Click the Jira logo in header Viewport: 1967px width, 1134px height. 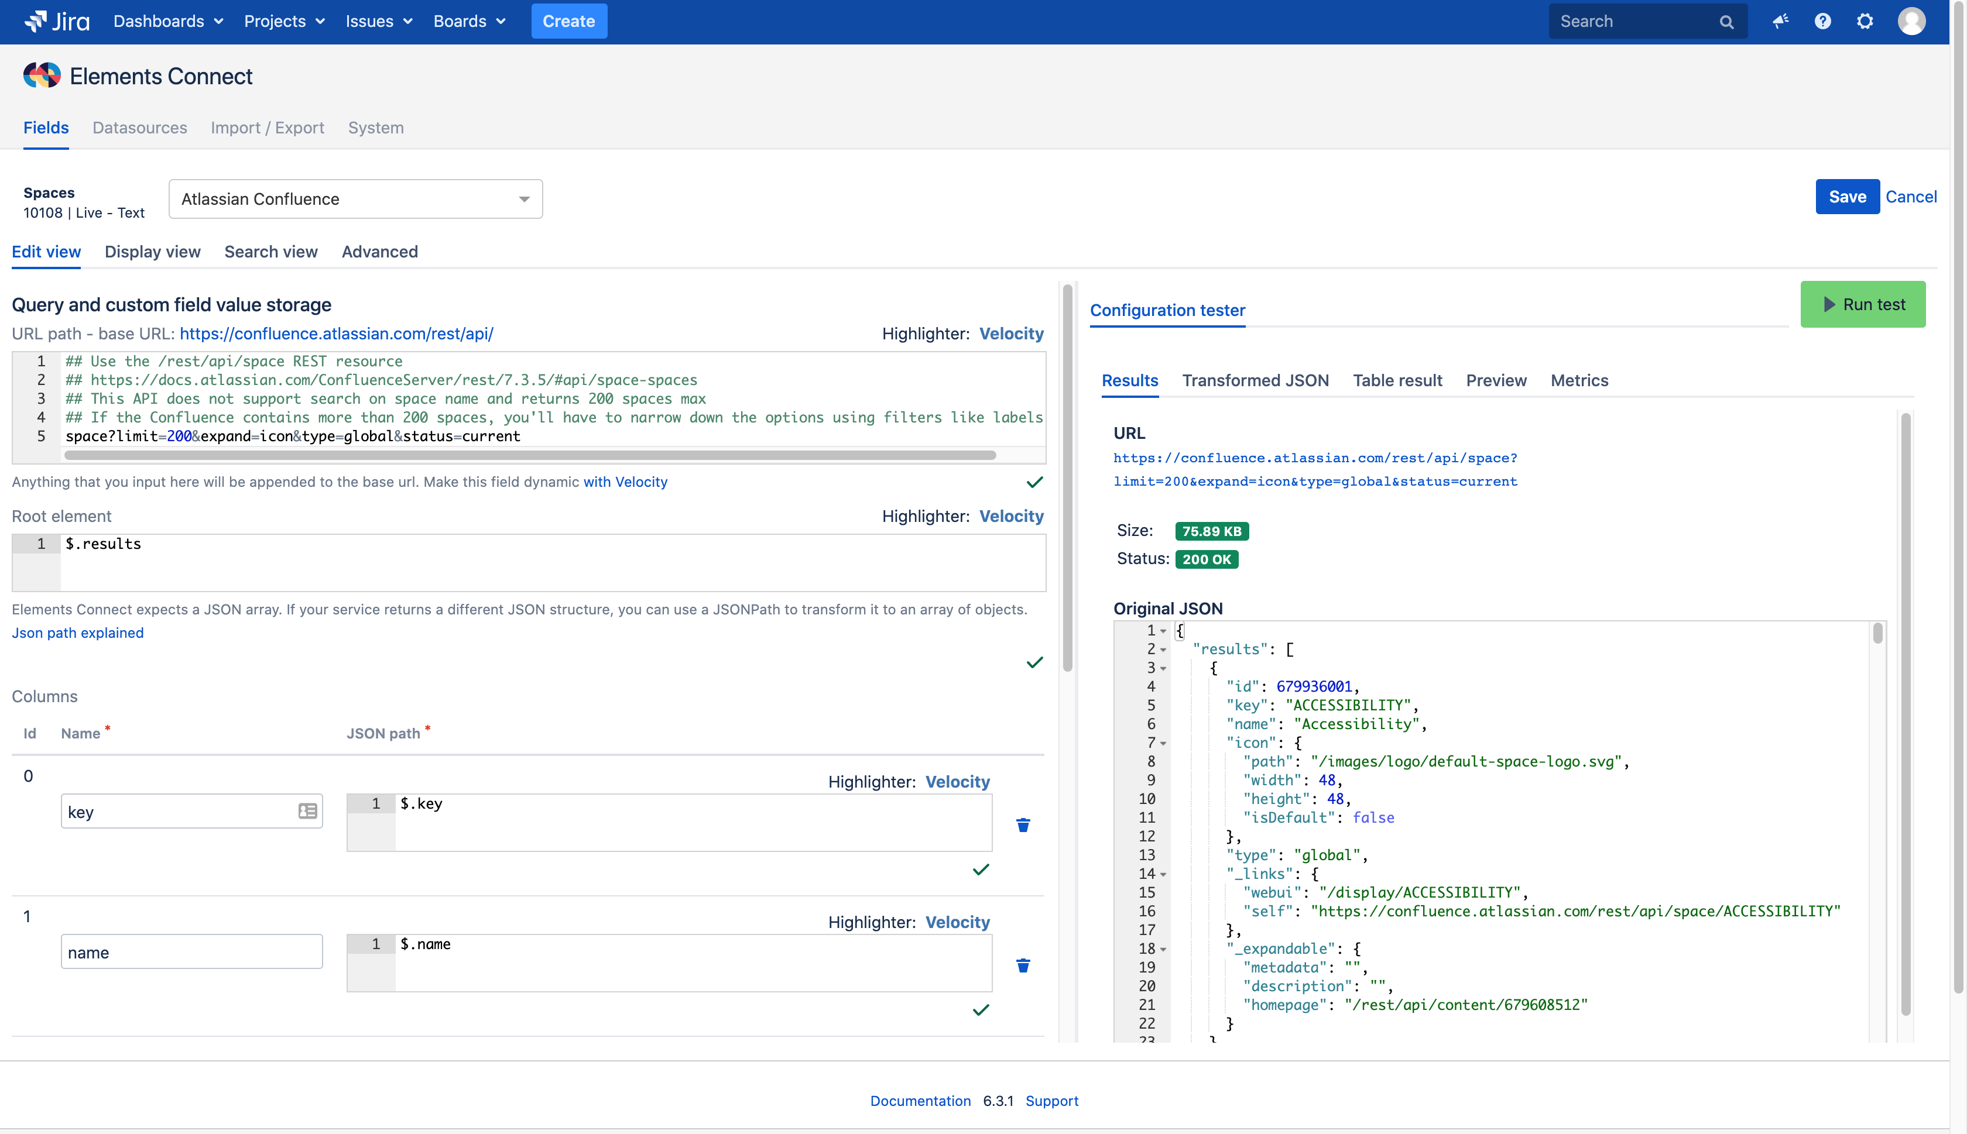pos(57,21)
